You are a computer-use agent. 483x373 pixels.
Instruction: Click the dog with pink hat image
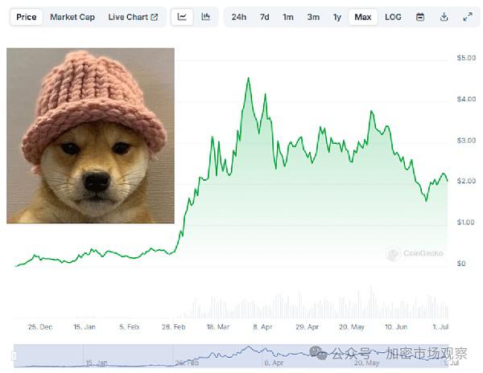tap(90, 136)
